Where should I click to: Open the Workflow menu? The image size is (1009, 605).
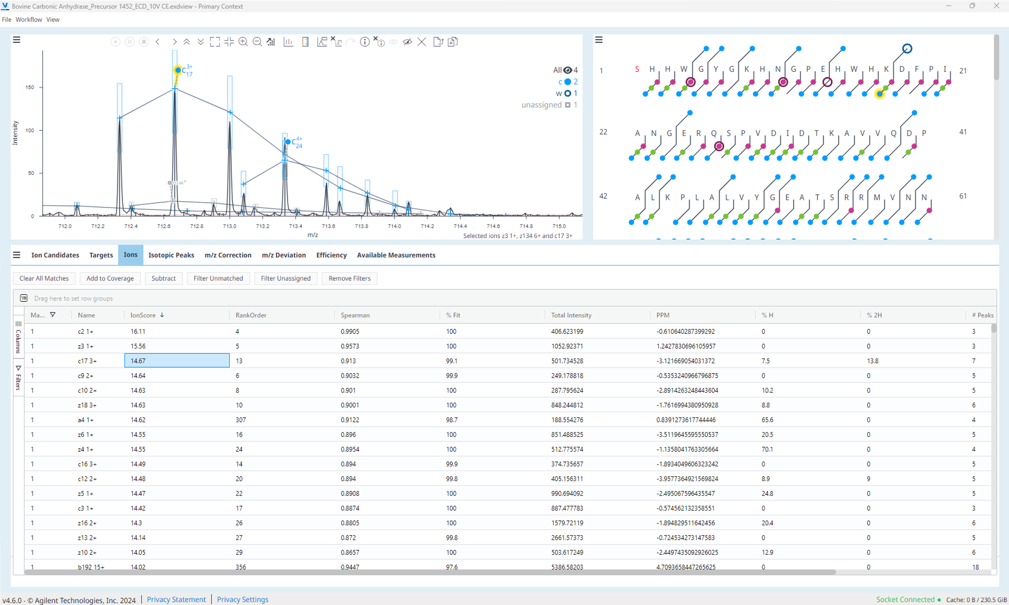[x=28, y=20]
